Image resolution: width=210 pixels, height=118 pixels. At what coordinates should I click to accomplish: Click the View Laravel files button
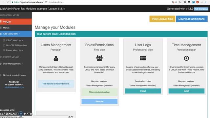point(162,19)
